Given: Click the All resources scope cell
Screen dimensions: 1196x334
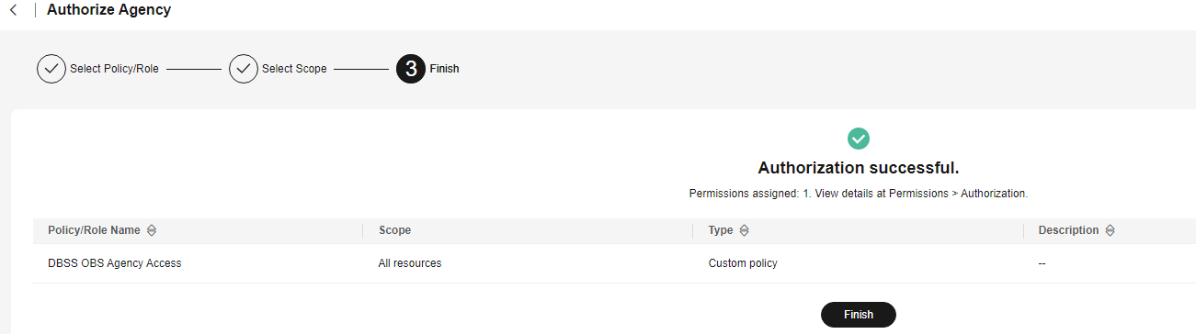Looking at the screenshot, I should pos(410,263).
